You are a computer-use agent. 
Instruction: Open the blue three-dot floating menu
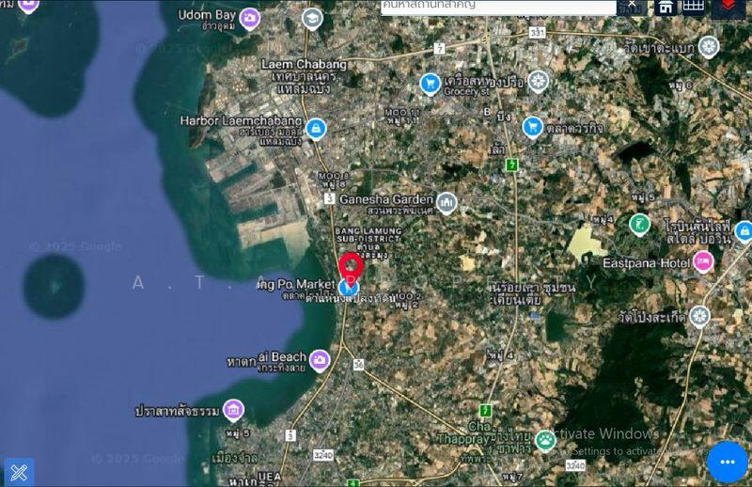tap(727, 462)
